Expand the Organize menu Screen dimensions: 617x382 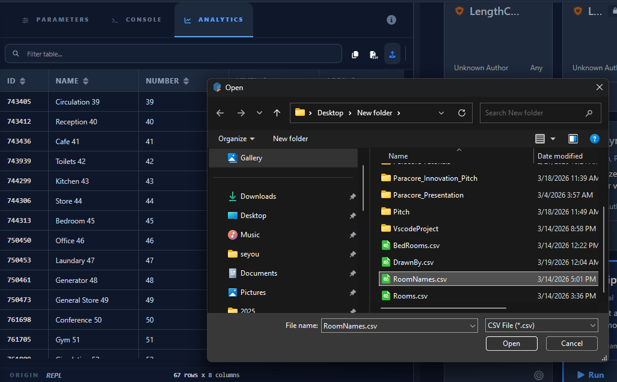pyautogui.click(x=236, y=139)
